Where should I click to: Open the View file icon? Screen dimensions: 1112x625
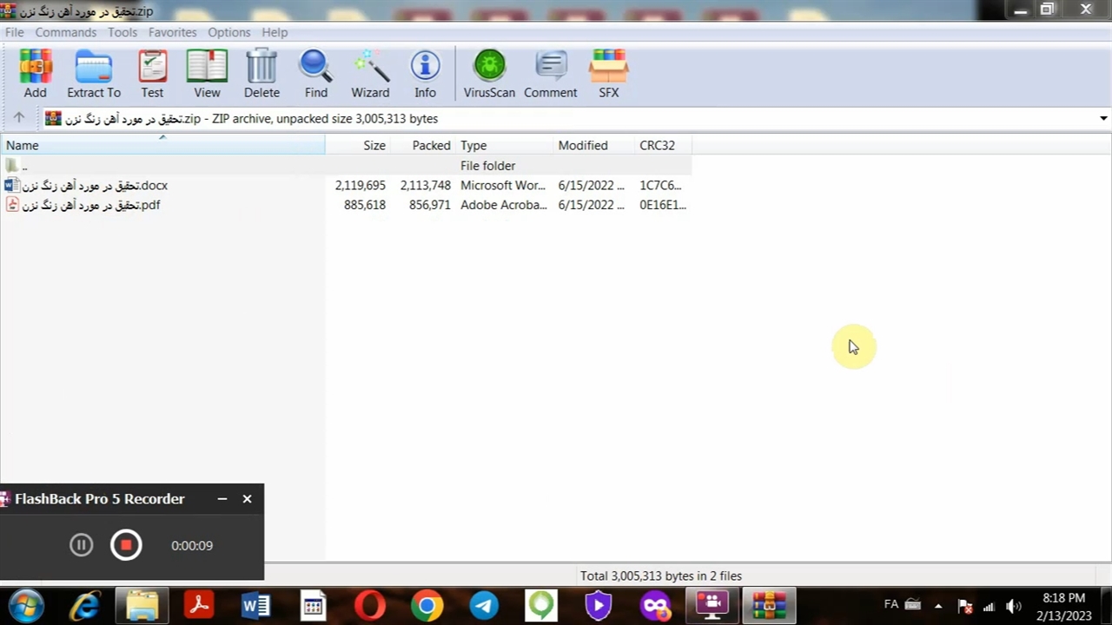coord(207,73)
